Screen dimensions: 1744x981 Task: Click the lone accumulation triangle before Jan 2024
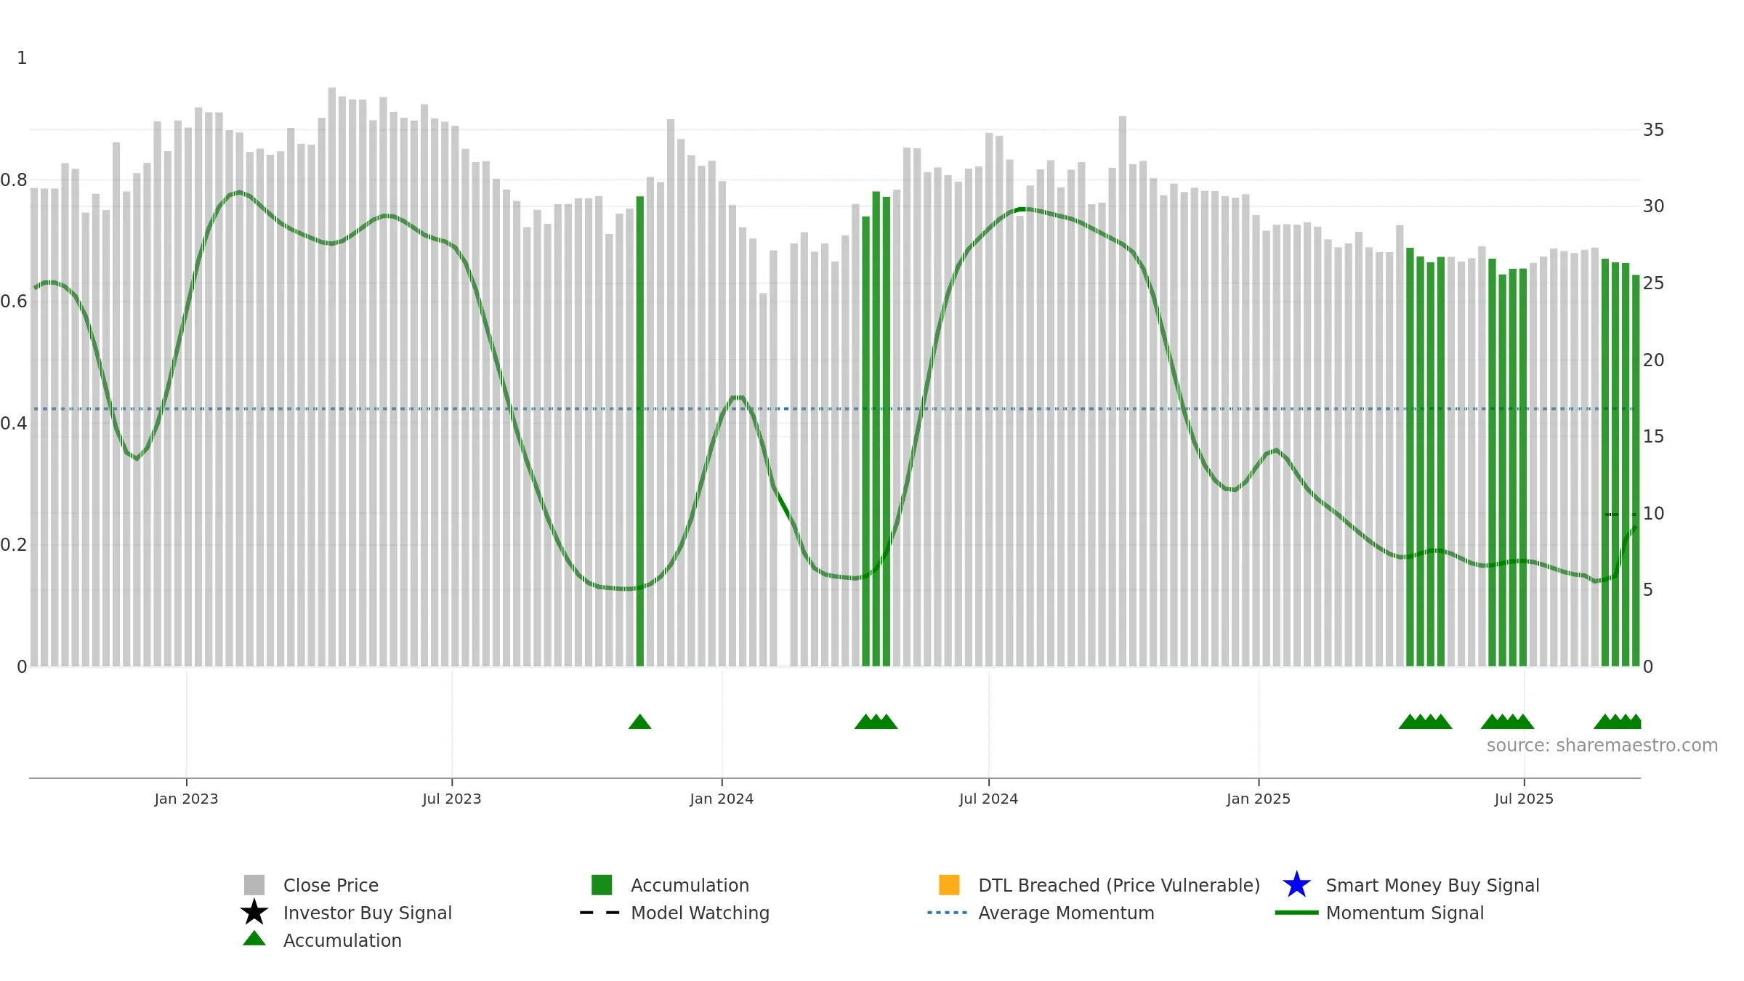coord(640,722)
